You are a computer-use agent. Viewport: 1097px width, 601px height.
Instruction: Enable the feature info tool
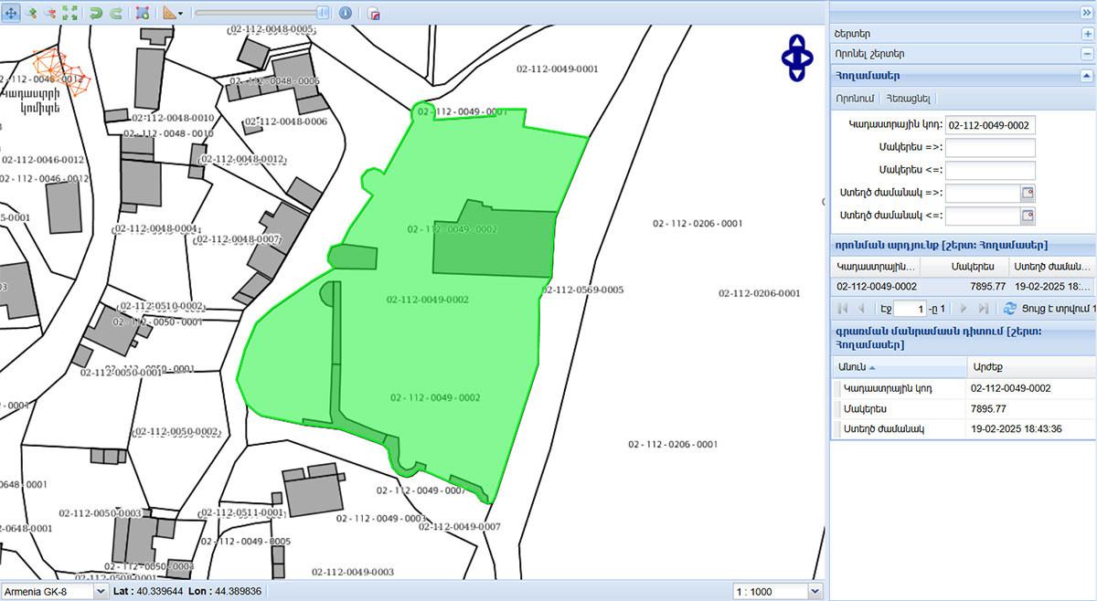pyautogui.click(x=346, y=13)
